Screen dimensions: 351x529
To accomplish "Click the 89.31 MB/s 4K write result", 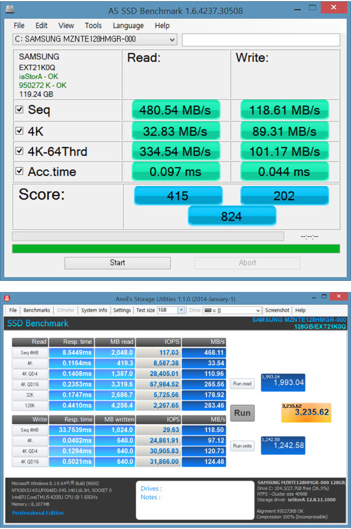I will (x=284, y=131).
